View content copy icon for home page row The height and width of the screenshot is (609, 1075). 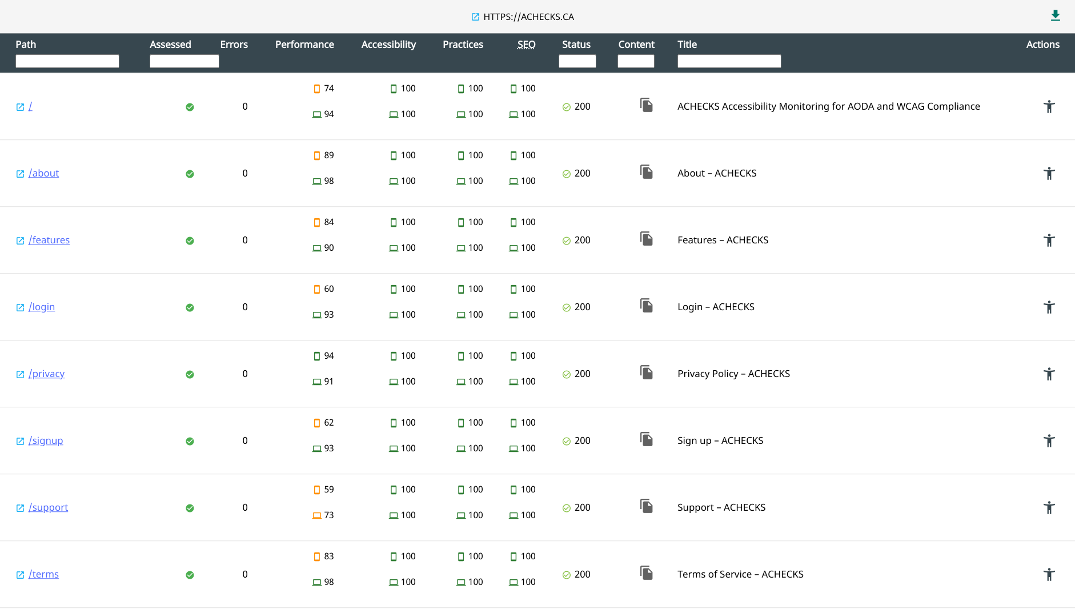pyautogui.click(x=646, y=105)
